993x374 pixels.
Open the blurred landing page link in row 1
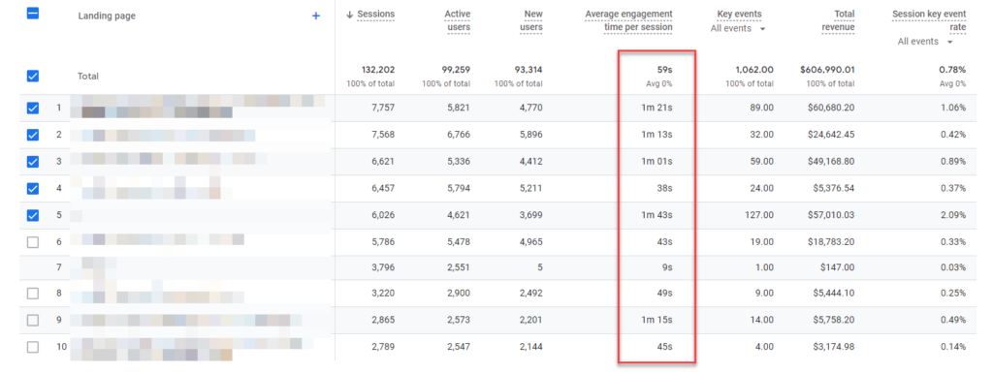198,107
